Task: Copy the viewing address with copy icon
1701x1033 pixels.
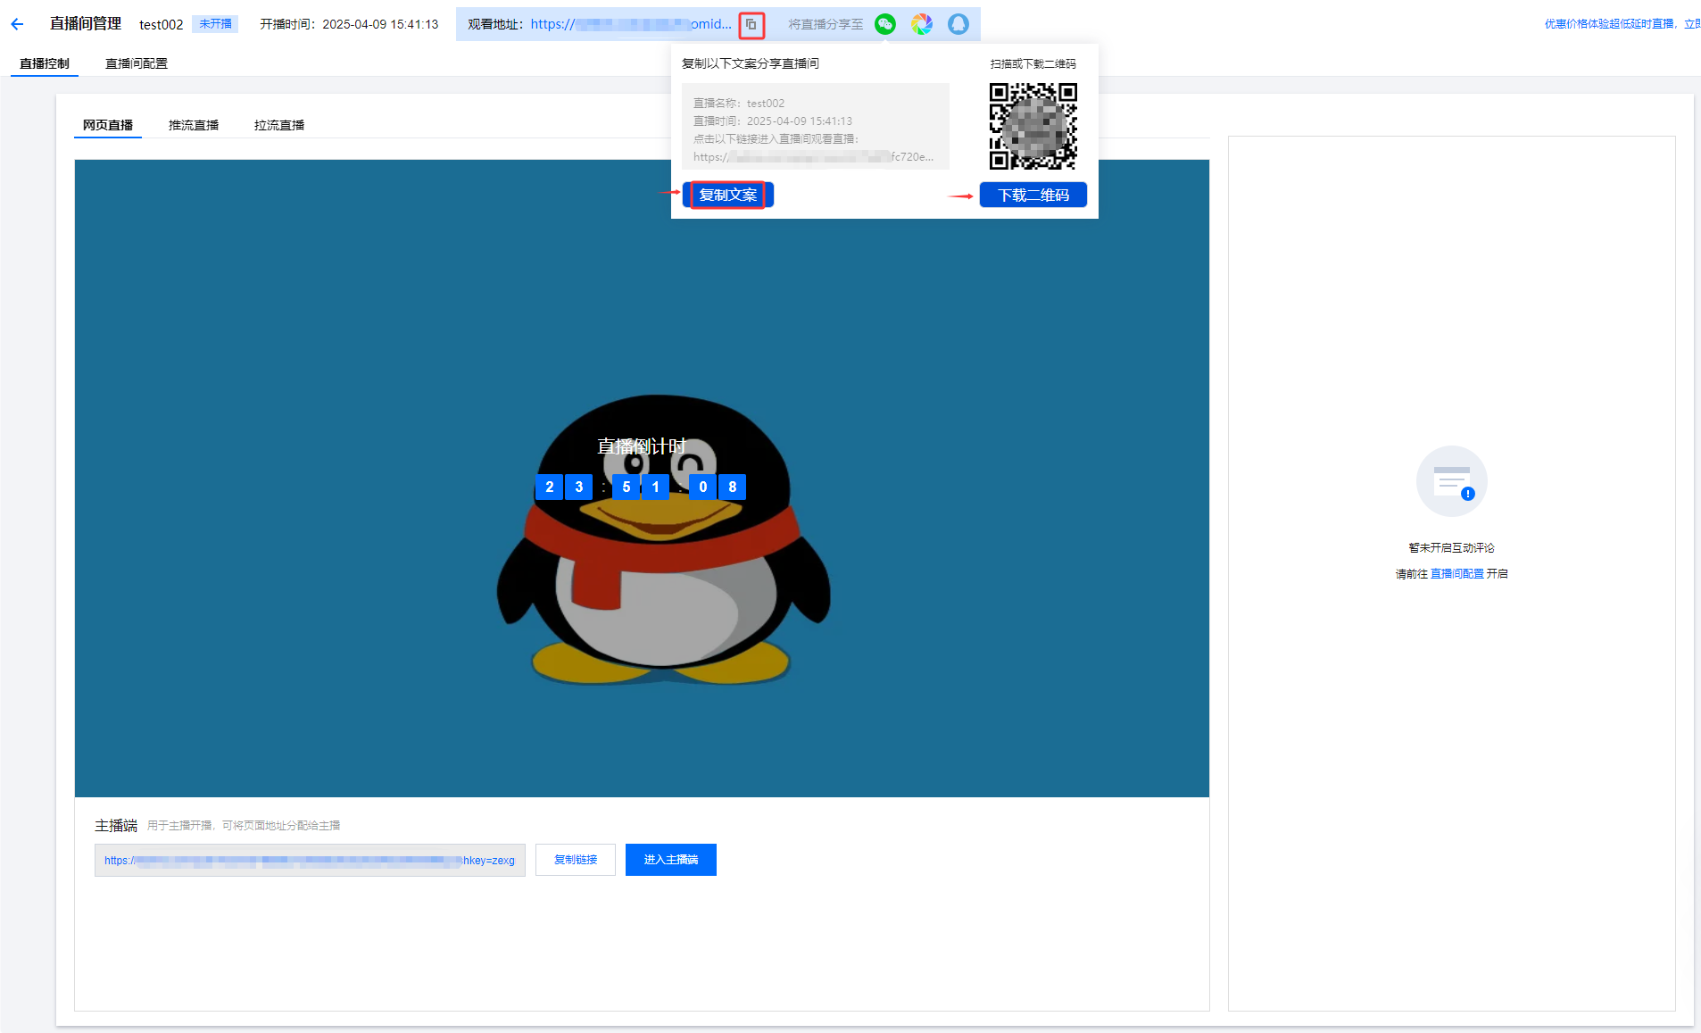Action: pos(751,25)
